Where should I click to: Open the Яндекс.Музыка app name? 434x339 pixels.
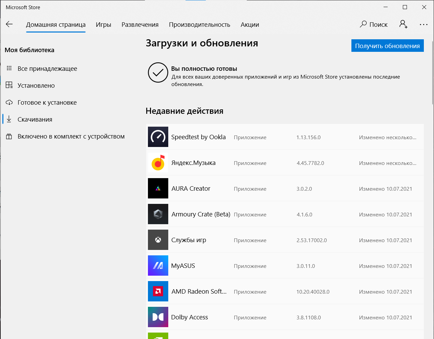click(193, 163)
